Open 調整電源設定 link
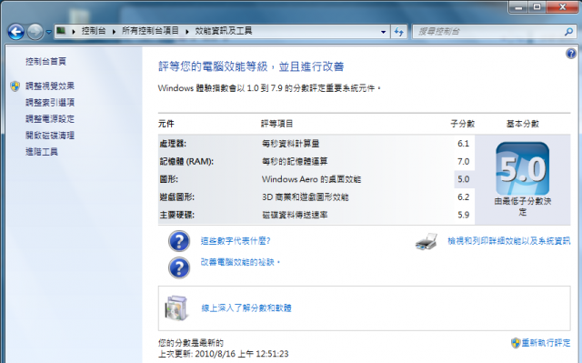582x363 pixels. tap(50, 119)
